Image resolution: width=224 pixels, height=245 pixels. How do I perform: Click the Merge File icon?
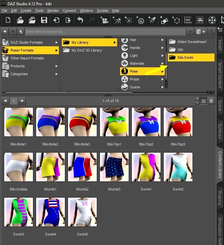[32, 20]
